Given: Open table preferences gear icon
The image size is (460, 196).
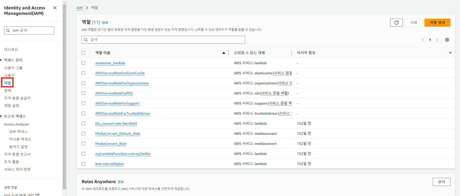Looking at the screenshot, I should pyautogui.click(x=447, y=40).
